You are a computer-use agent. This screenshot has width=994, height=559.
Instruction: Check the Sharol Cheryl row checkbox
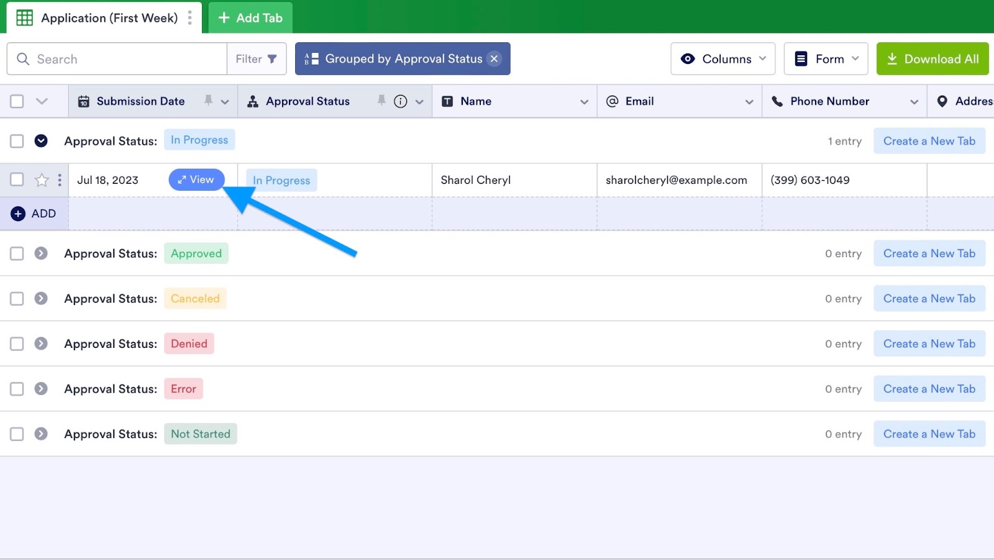click(17, 180)
